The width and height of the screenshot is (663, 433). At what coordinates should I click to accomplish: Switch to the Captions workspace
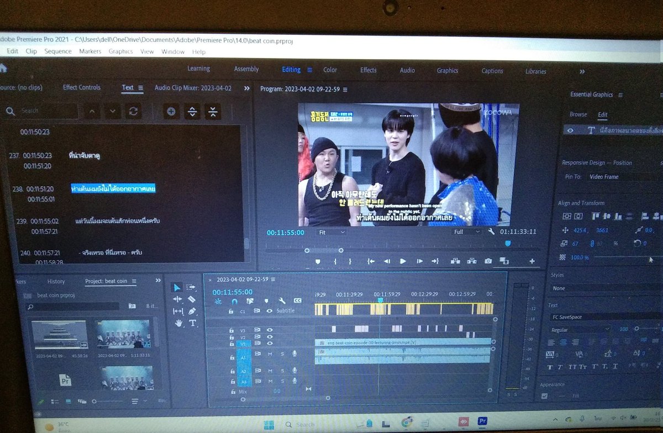pos(492,71)
